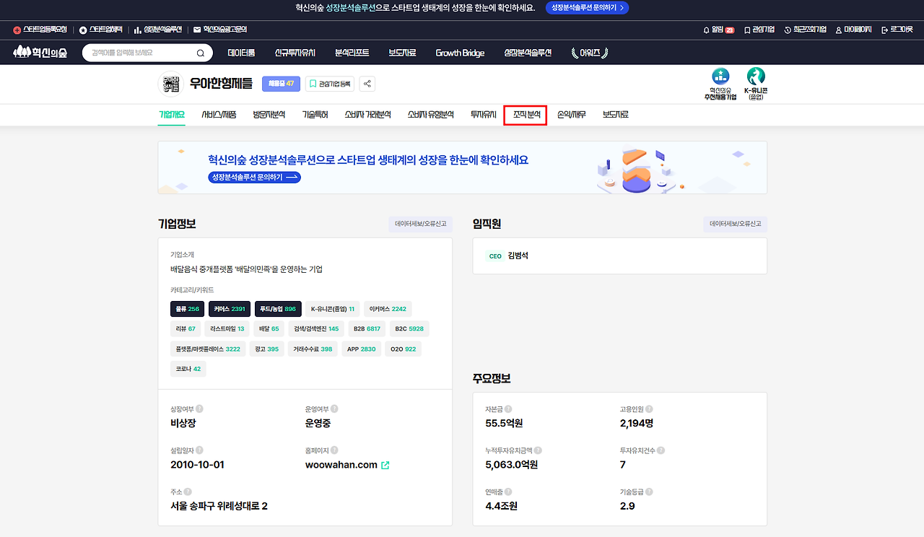Click 로그아웃 to sign out
This screenshot has width=924, height=537.
(897, 30)
